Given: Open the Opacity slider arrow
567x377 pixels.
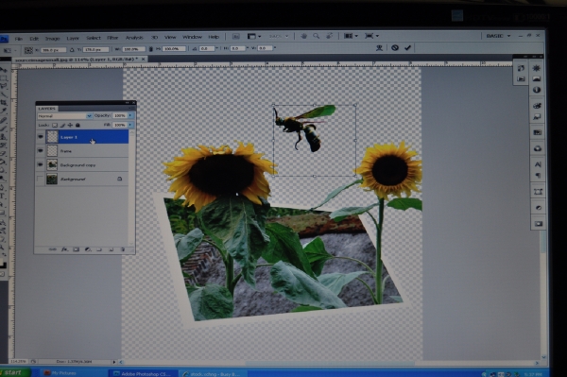Looking at the screenshot, I should 130,115.
